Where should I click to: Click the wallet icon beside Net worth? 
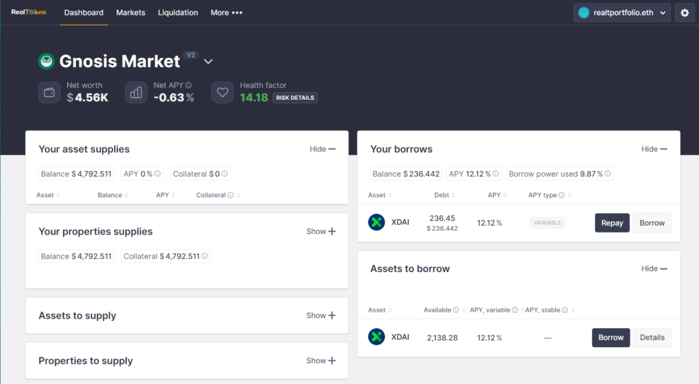point(49,91)
